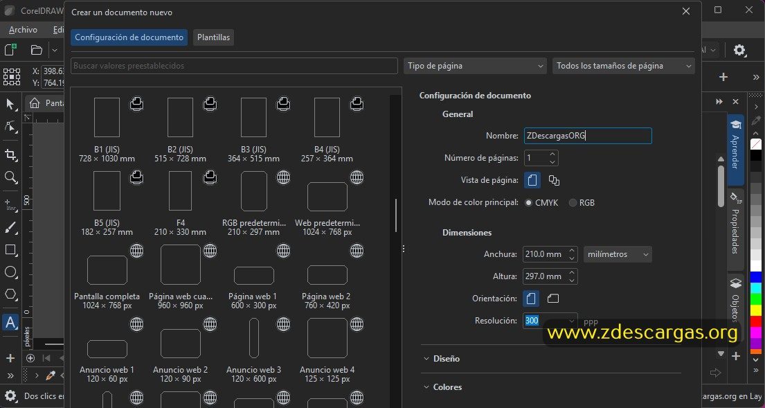
Task: Select the B4 (JIS) page preset
Action: [327, 130]
